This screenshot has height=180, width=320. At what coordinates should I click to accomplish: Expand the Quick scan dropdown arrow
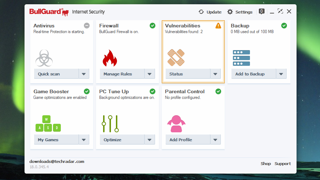pyautogui.click(x=84, y=74)
